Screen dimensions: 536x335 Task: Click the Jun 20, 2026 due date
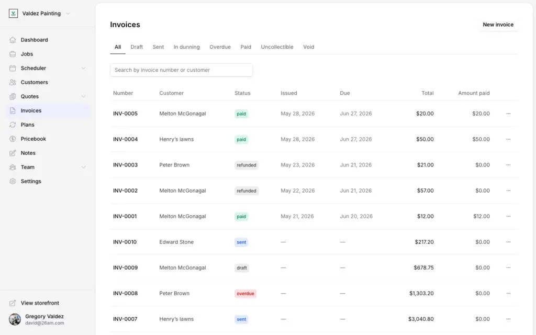[x=356, y=216]
